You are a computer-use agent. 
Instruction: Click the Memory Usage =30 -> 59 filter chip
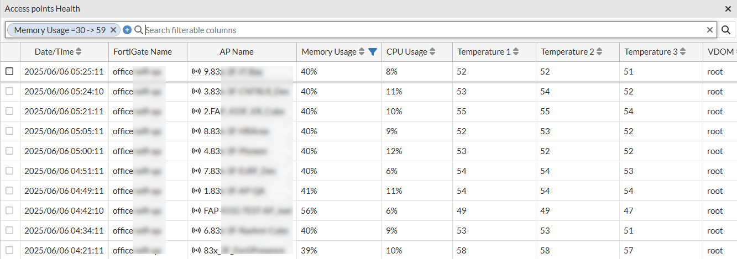click(x=60, y=30)
